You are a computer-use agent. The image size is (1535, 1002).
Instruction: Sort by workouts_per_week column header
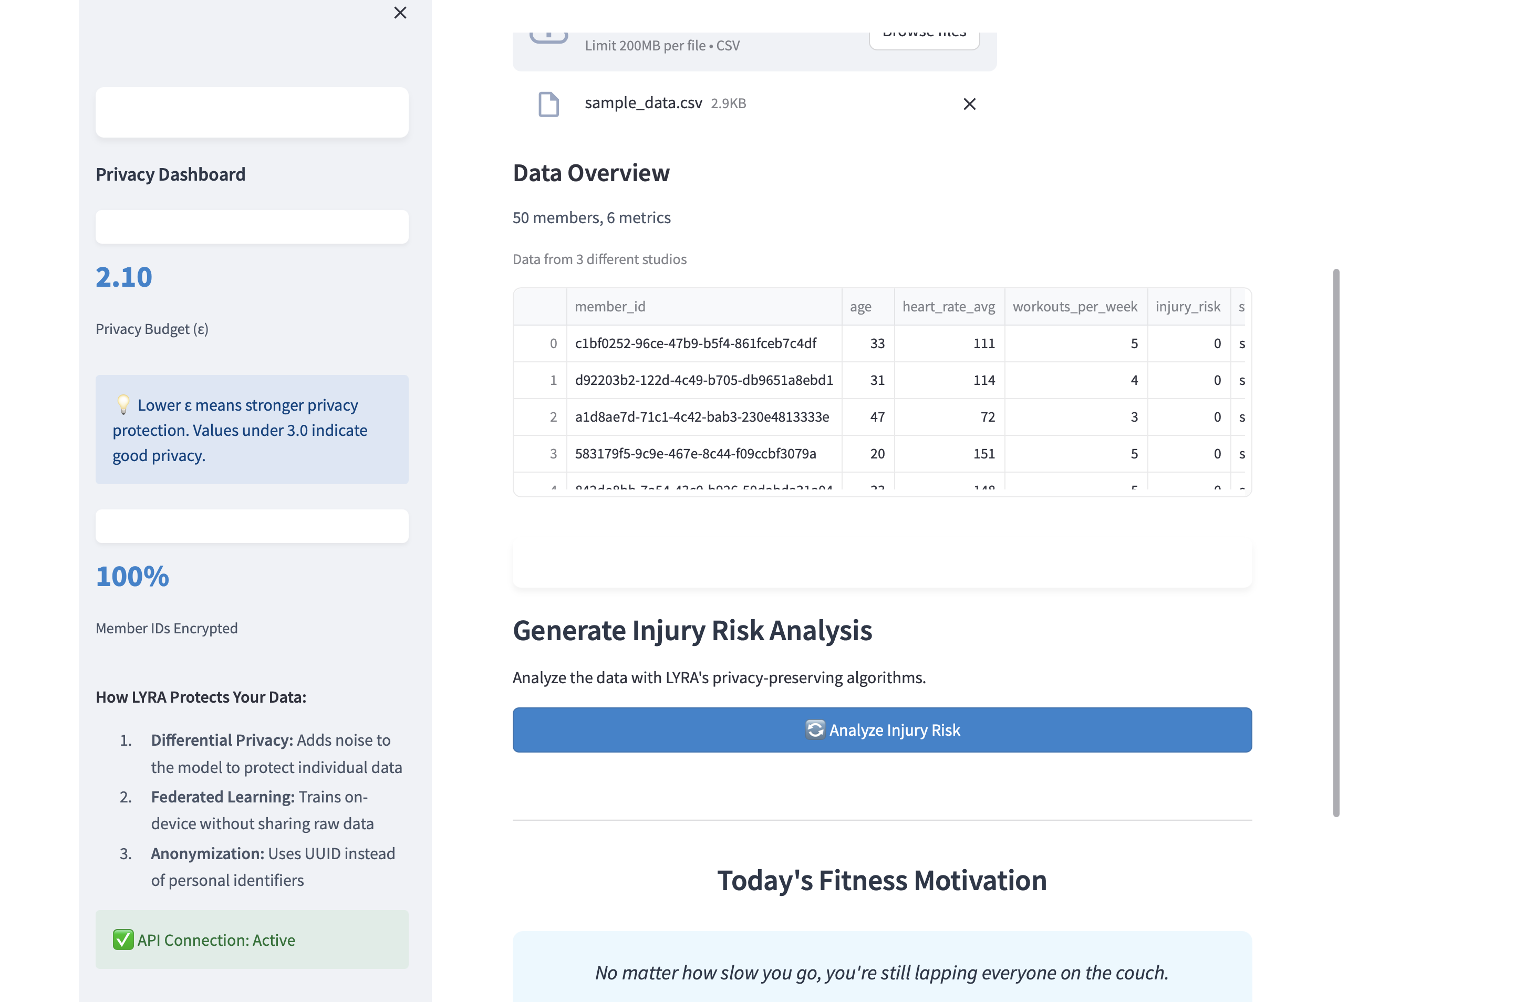point(1074,306)
